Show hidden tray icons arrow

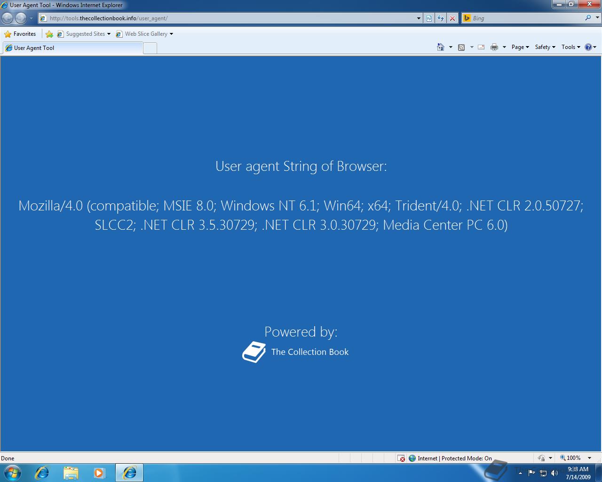pos(520,473)
